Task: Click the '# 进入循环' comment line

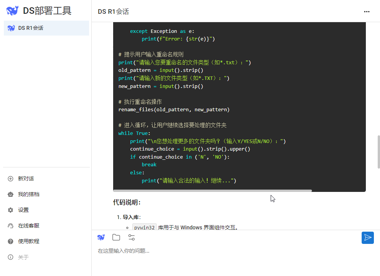Action: point(172,125)
